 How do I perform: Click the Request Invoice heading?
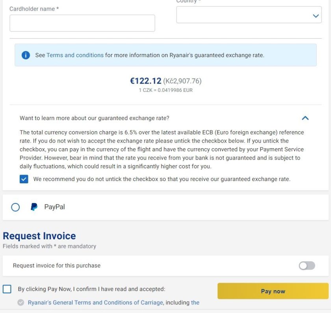39,236
